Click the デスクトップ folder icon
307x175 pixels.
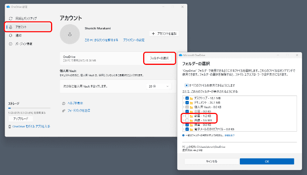(191, 99)
